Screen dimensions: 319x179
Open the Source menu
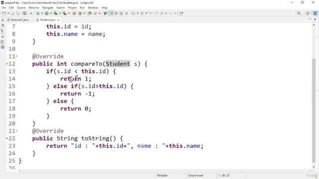(x=21, y=8)
